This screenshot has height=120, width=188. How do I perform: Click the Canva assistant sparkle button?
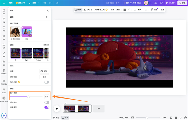click(x=4, y=115)
